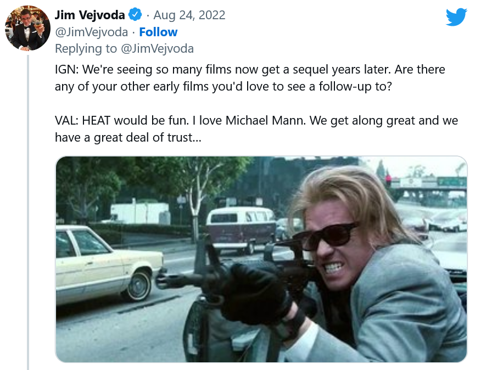Click the trailing ellipsis after 'trust'

pos(197,138)
